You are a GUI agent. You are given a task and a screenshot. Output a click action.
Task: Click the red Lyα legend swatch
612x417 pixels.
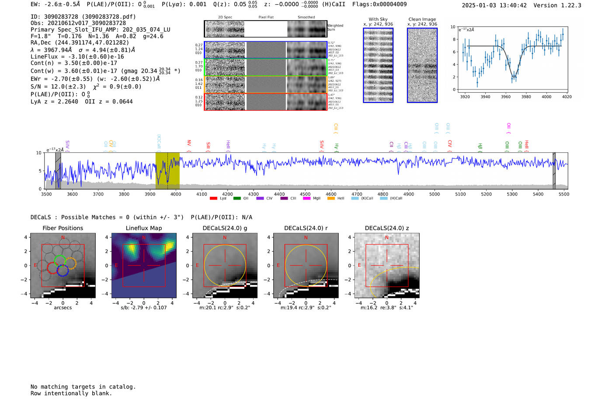point(213,198)
